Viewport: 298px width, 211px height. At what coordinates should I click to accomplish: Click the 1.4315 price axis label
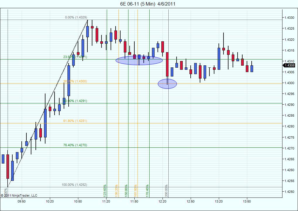(x=289, y=50)
